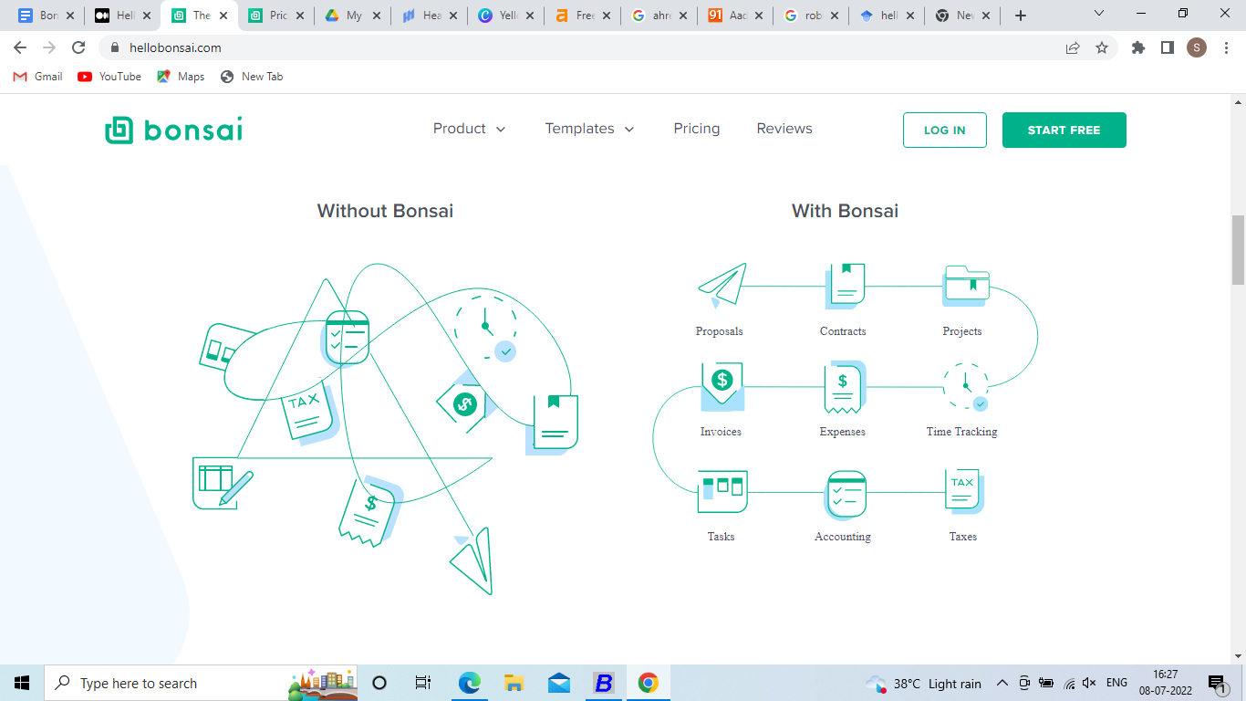Click the Proposals label

[719, 331]
